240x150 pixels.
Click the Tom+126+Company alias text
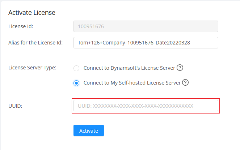point(134,43)
